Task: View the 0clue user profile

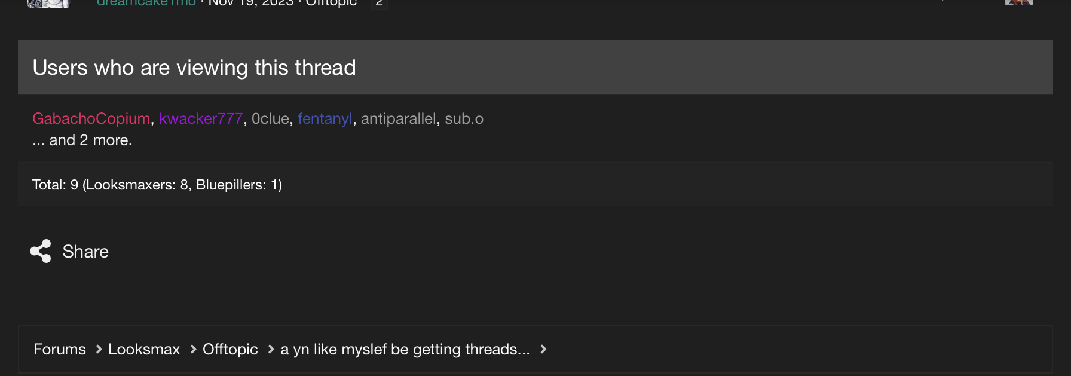Action: 270,118
